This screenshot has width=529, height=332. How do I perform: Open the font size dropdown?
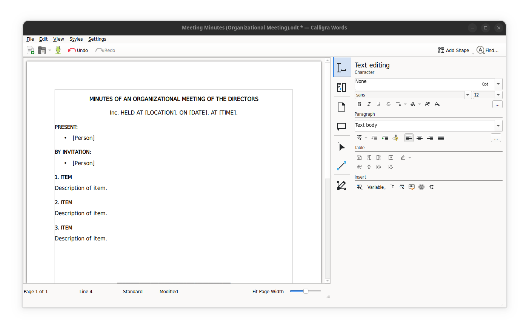[498, 95]
